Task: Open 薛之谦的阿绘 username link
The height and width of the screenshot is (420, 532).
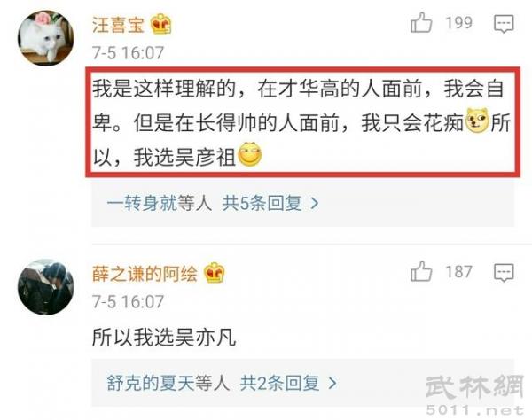Action: click(145, 274)
